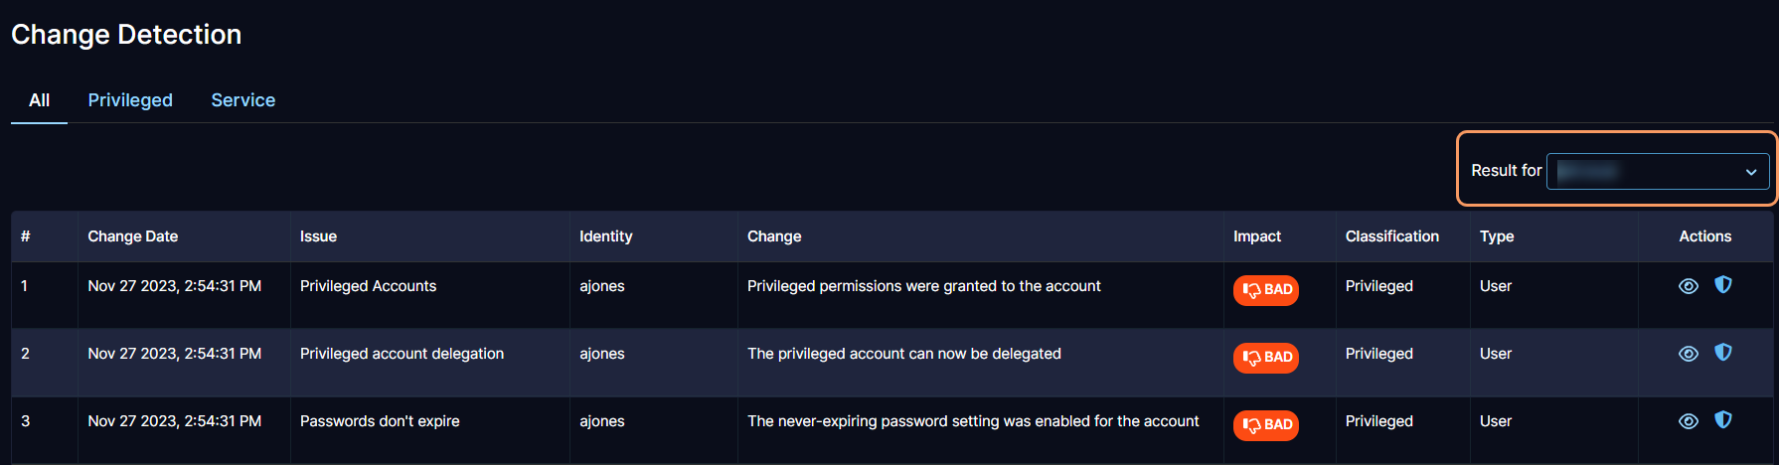Select the Privileged account delegation issue row
This screenshot has width=1779, height=465.
pos(402,354)
